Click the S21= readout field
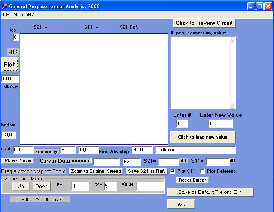This screenshot has width=274, height=212. coord(169,162)
